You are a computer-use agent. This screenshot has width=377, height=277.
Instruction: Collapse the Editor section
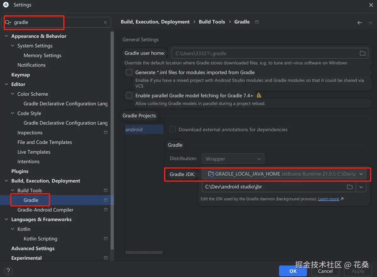tap(6, 84)
